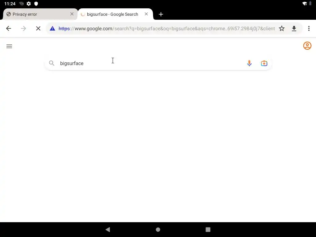Click the URL address bar text

click(166, 28)
